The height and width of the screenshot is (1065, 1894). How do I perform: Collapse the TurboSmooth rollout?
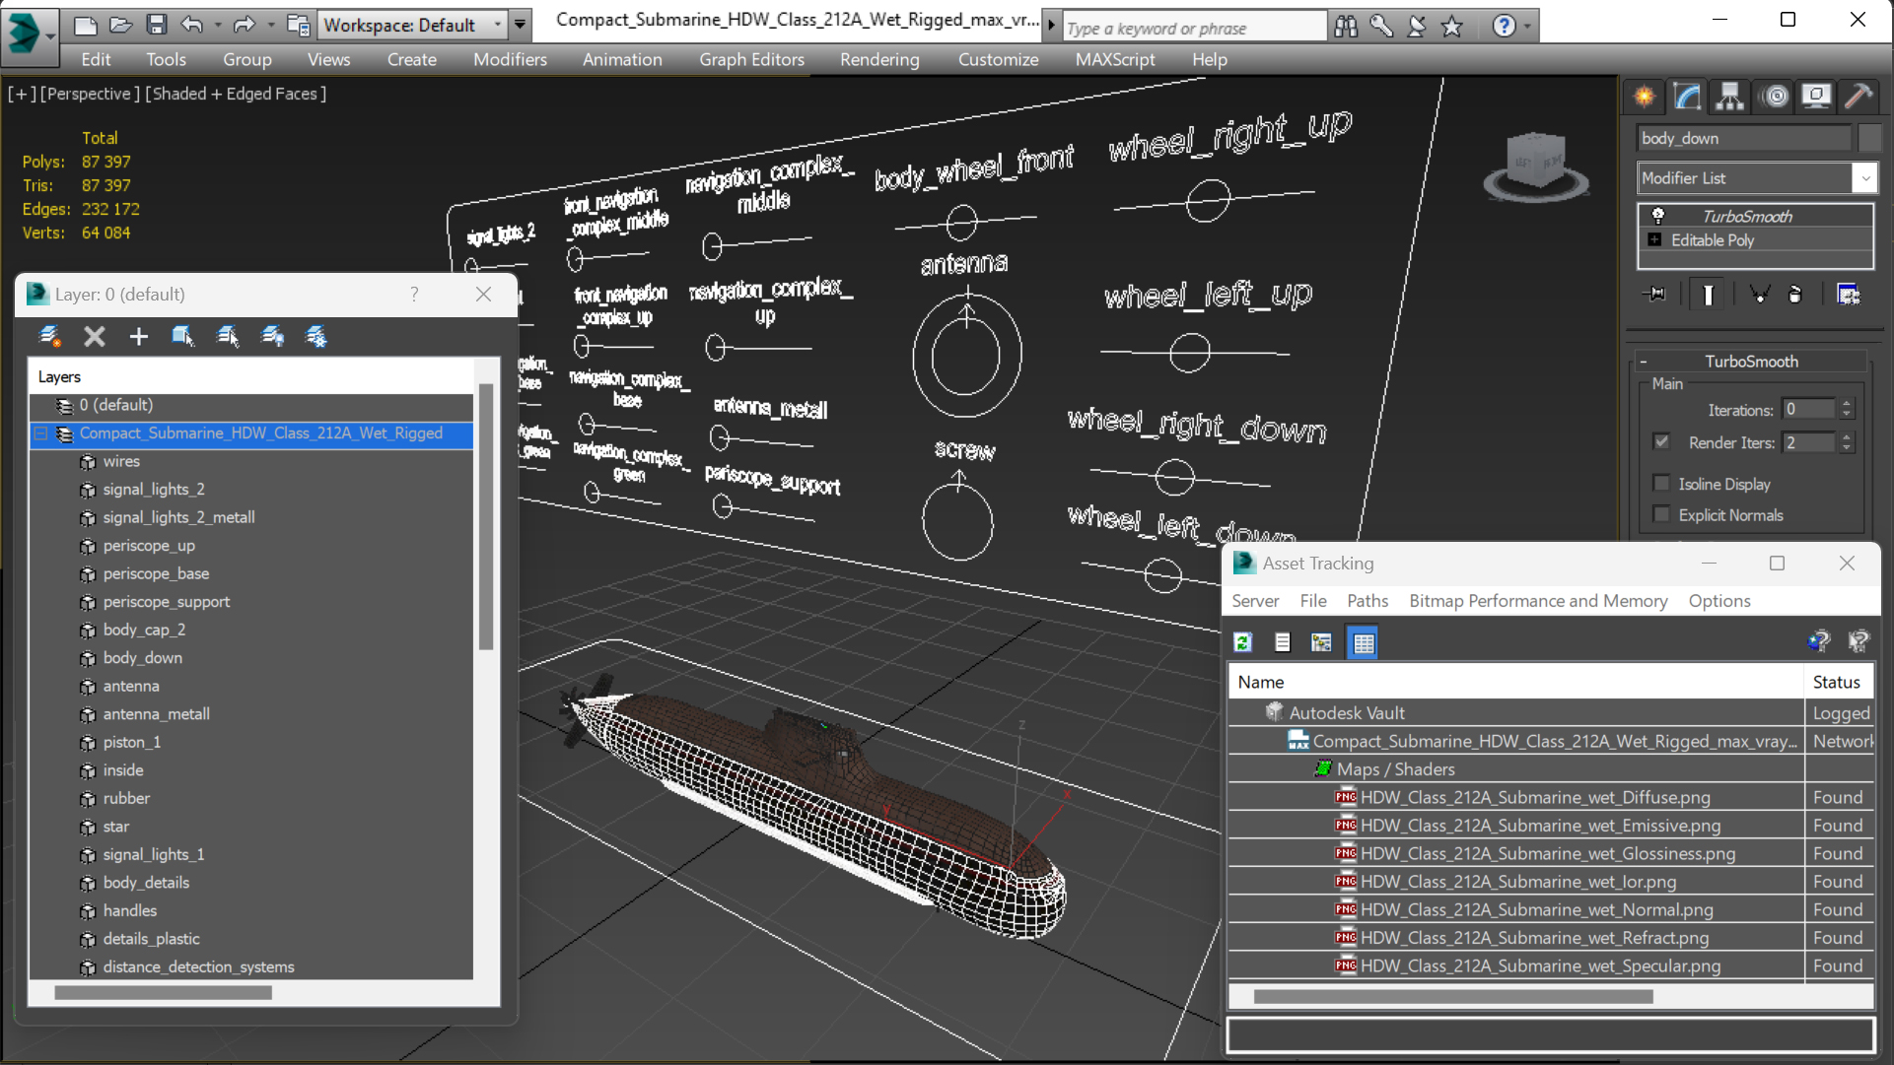point(1644,362)
